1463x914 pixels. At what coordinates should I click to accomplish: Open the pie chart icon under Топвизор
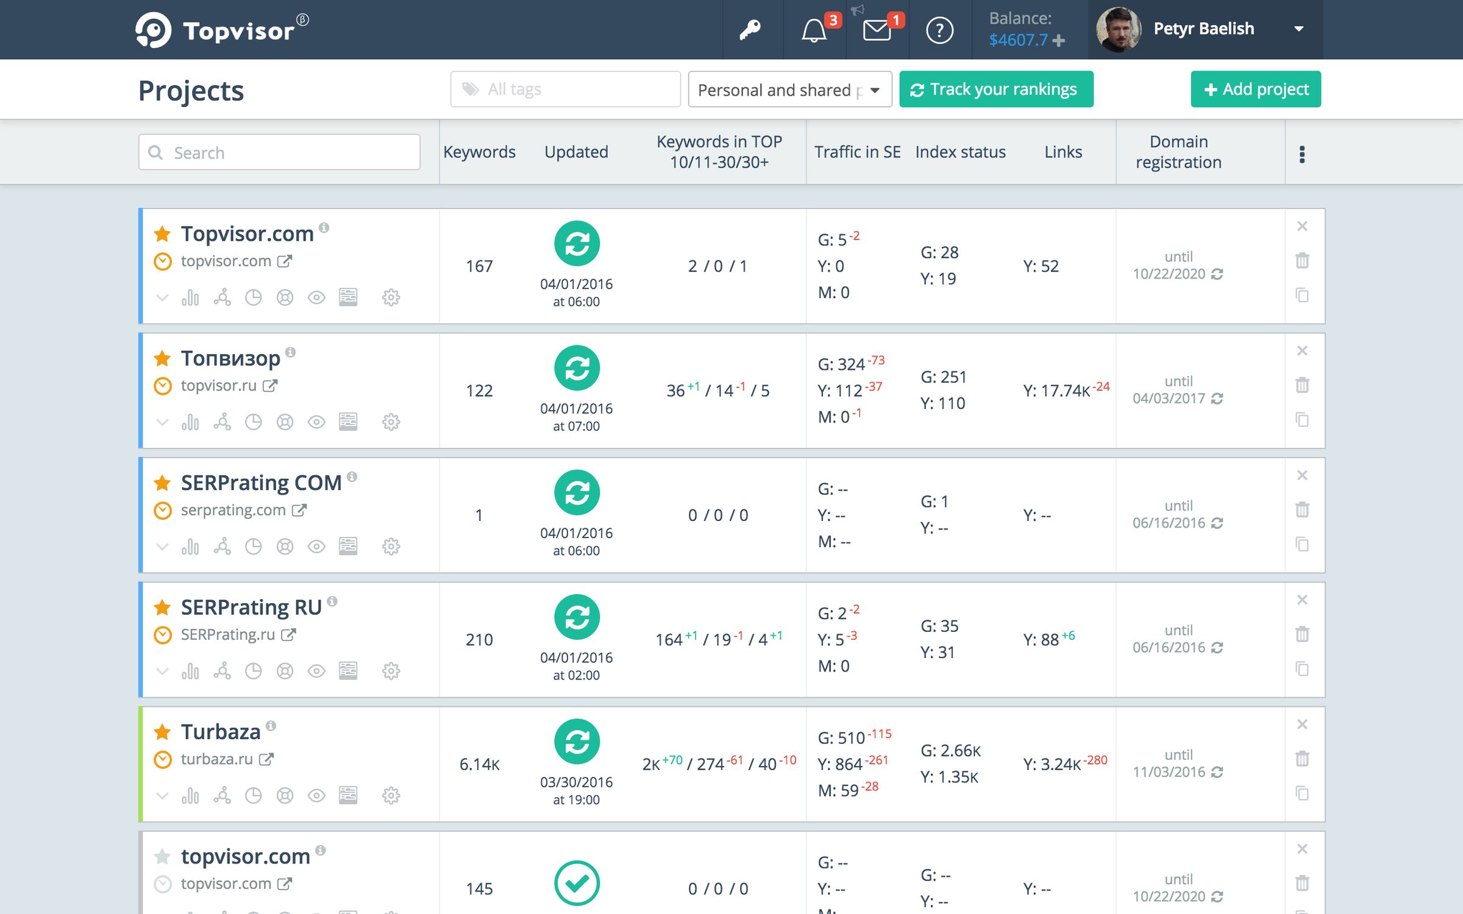click(254, 422)
